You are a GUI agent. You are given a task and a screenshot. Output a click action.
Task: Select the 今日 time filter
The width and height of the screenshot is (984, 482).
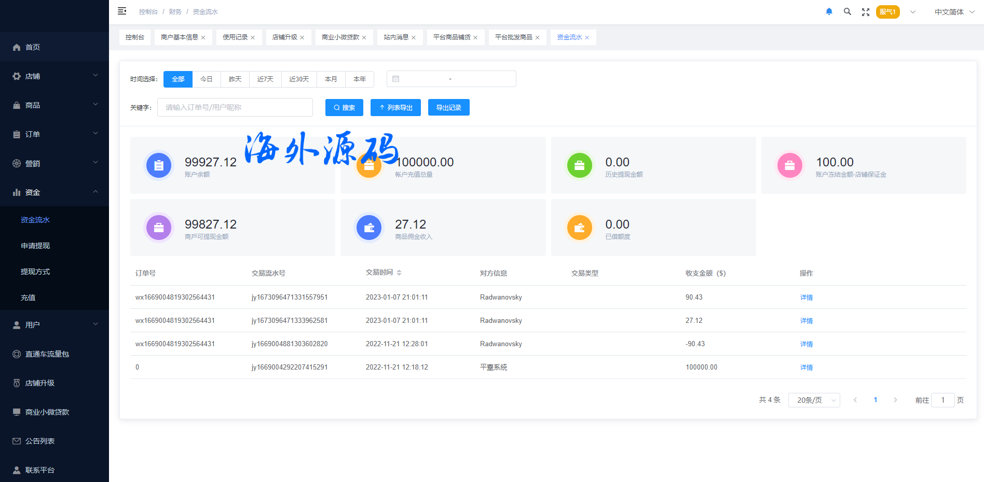[x=206, y=79]
